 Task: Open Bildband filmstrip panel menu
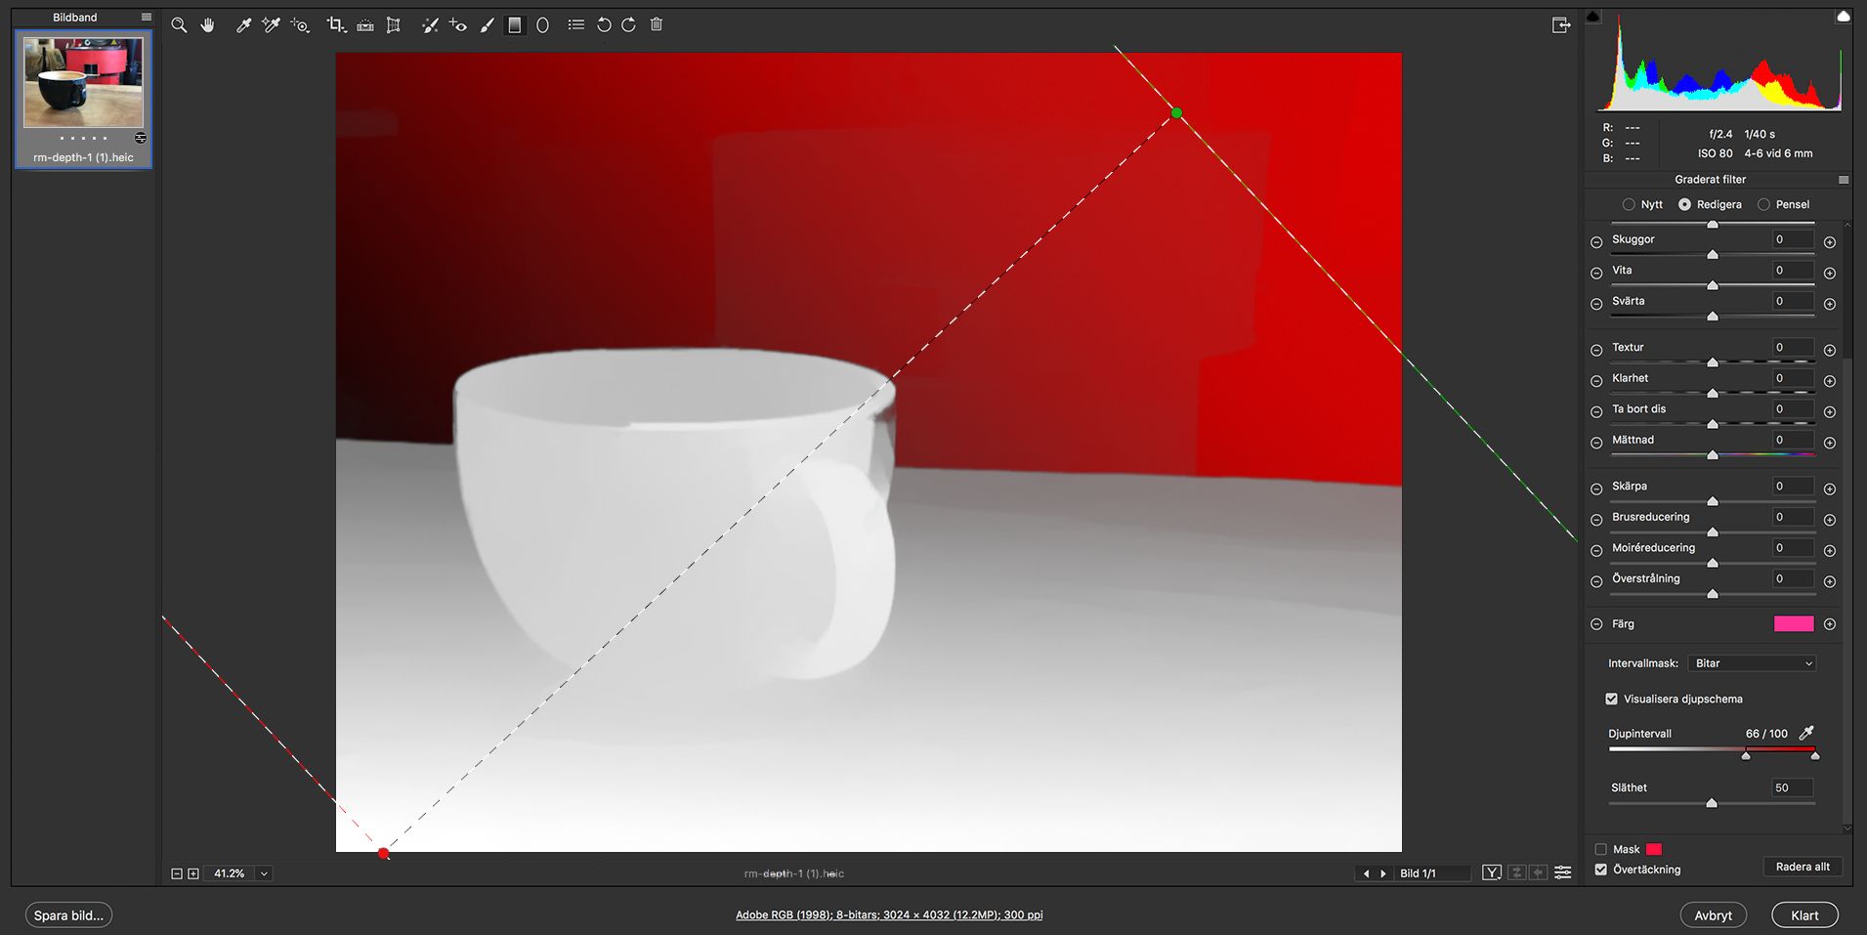(147, 18)
